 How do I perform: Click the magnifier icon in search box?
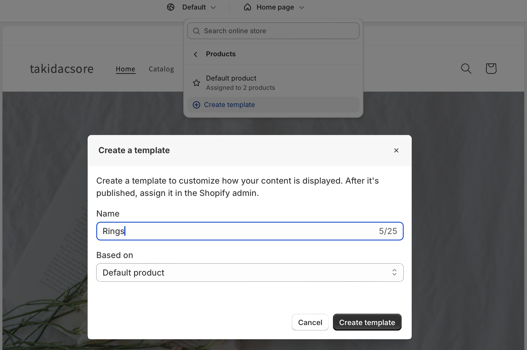point(196,31)
